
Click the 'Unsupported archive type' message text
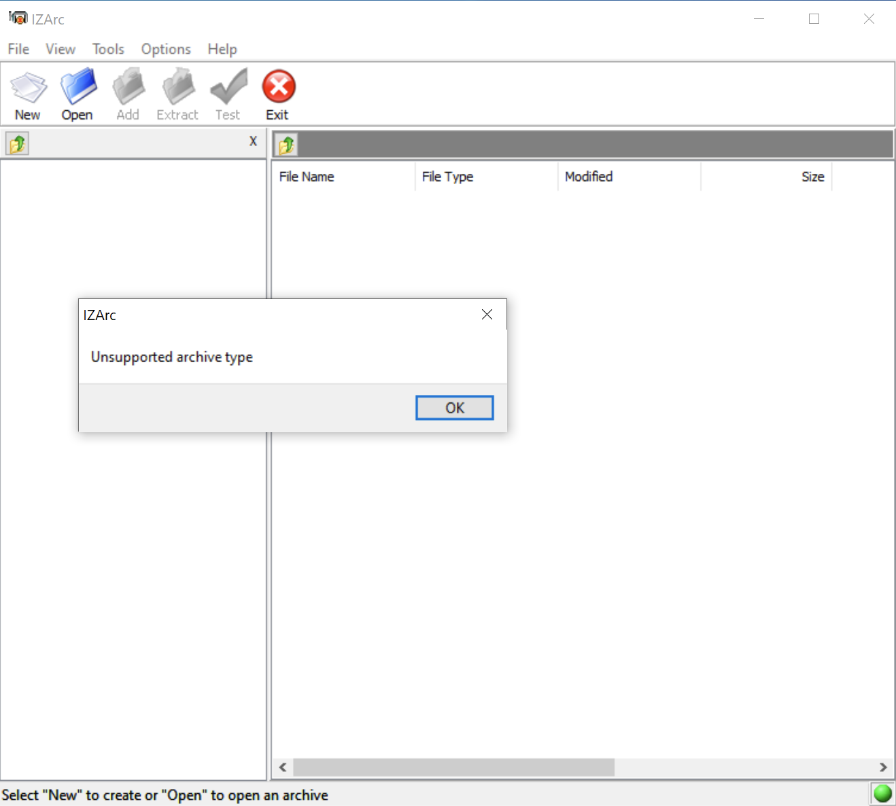click(x=172, y=357)
